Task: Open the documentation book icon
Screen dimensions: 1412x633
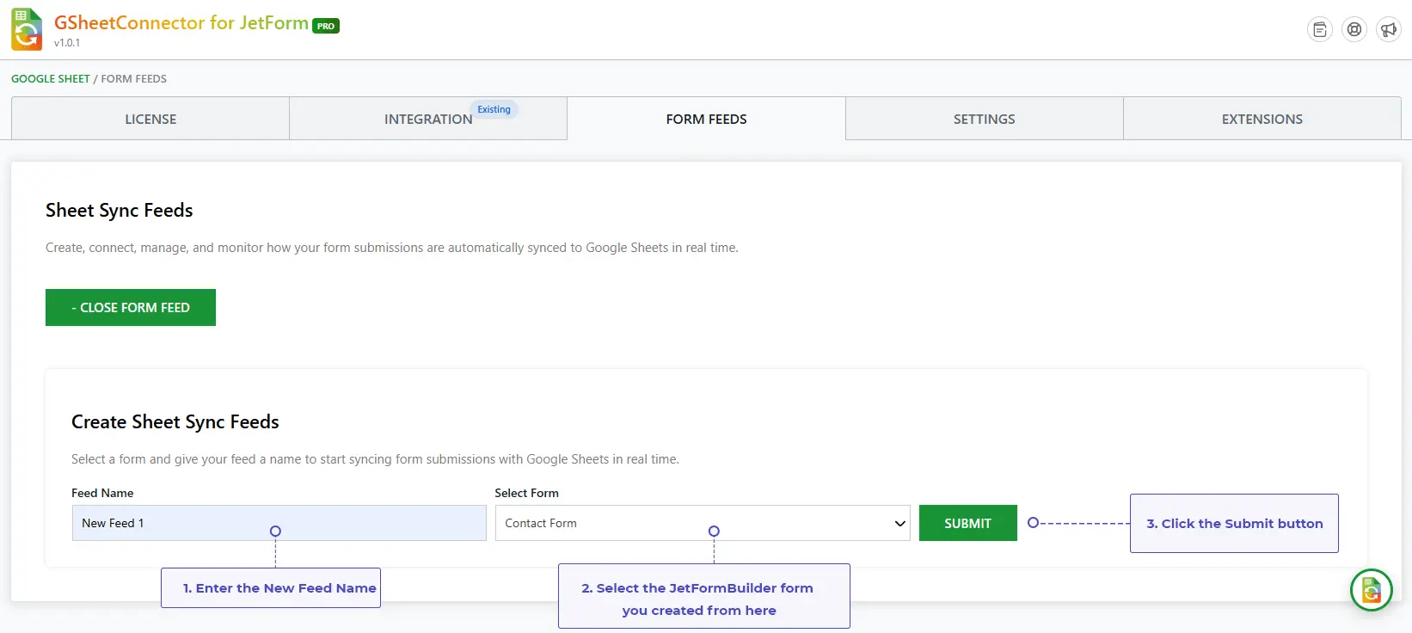Action: coord(1319,29)
